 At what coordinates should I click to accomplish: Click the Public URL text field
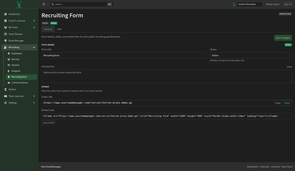pyautogui.click(x=157, y=103)
